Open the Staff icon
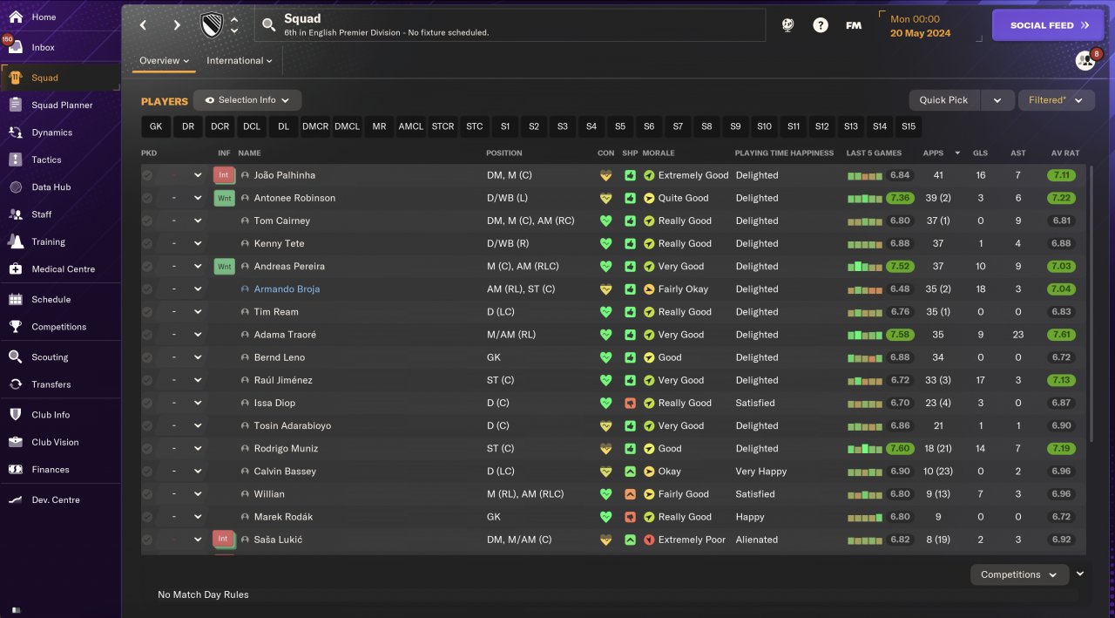The width and height of the screenshot is (1115, 618). pos(16,214)
